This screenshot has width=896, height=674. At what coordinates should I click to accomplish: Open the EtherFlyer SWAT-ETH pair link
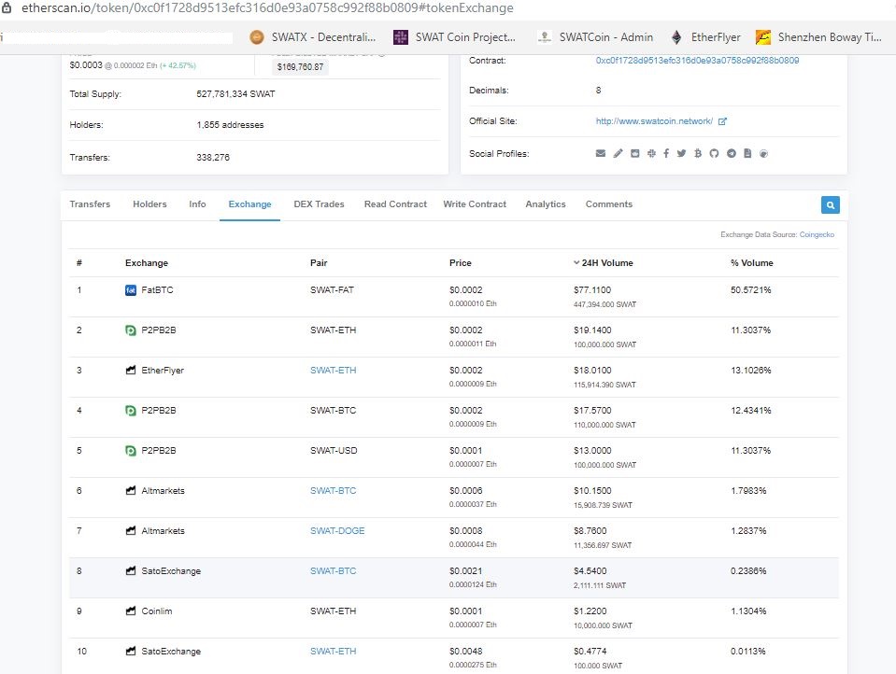pos(334,370)
